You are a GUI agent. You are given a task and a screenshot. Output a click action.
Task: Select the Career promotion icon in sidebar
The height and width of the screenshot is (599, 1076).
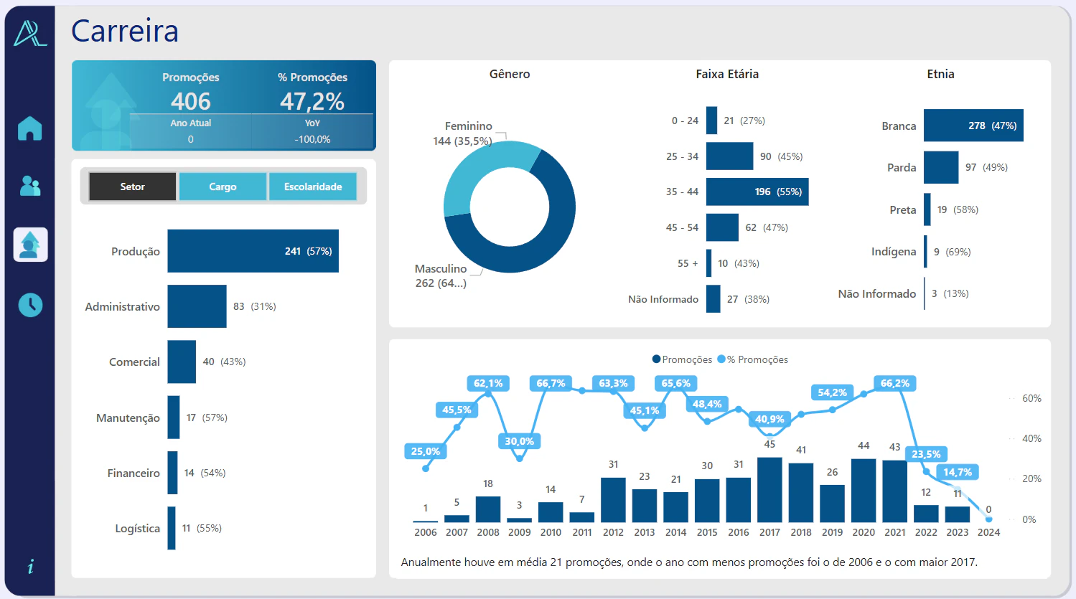(30, 245)
